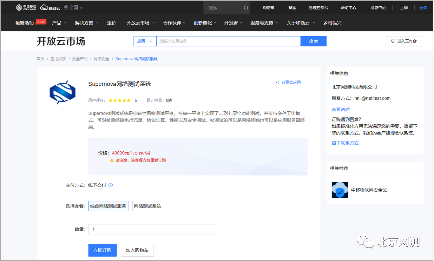Click the China Mobile logo
The width and height of the screenshot is (434, 261).
point(26,7)
